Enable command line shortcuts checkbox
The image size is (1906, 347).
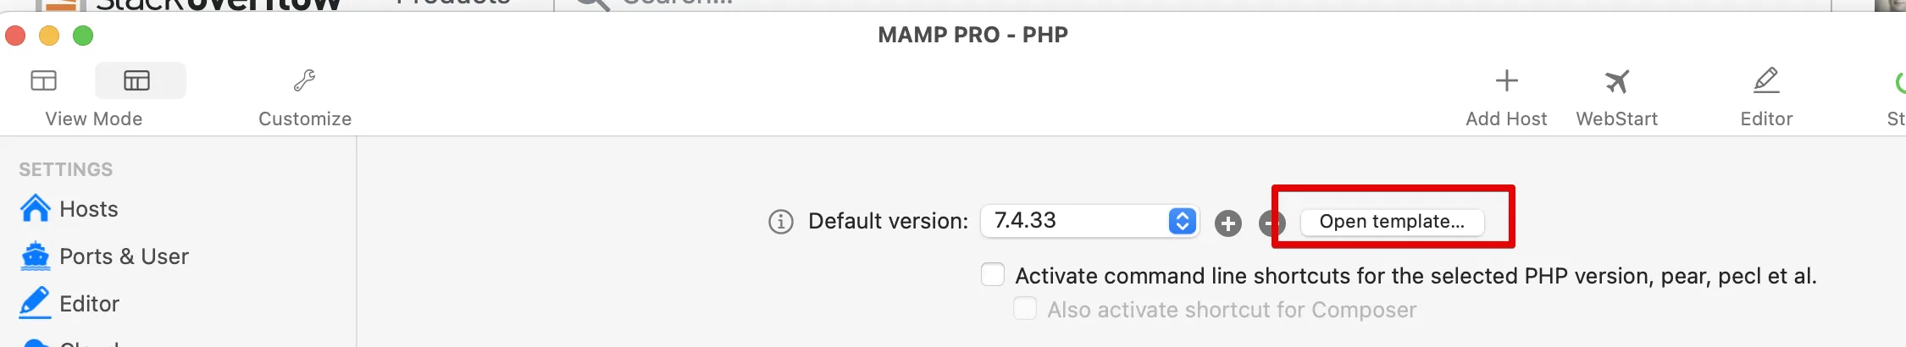point(993,275)
